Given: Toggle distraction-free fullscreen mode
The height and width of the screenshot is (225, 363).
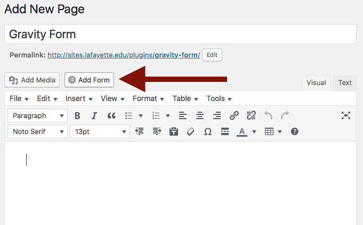Looking at the screenshot, I should tap(346, 115).
